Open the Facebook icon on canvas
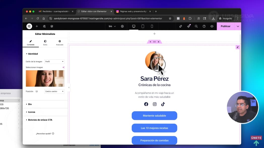 click(x=146, y=104)
